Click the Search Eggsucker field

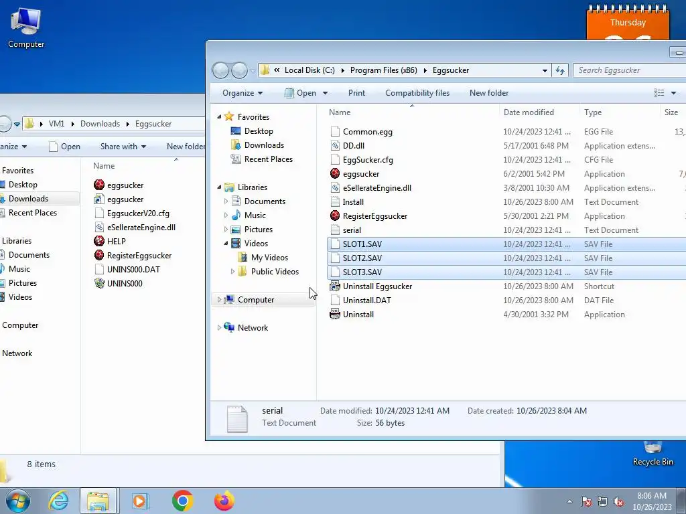click(629, 70)
